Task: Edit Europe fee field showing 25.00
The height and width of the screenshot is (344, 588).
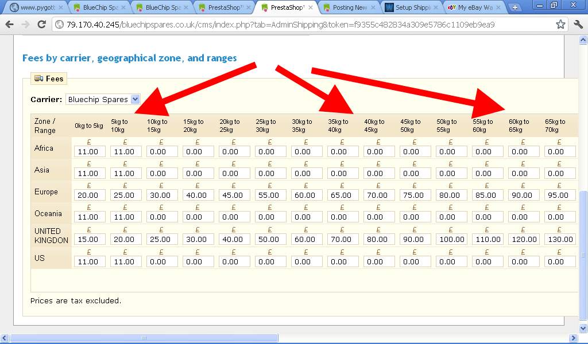Action: [x=126, y=195]
